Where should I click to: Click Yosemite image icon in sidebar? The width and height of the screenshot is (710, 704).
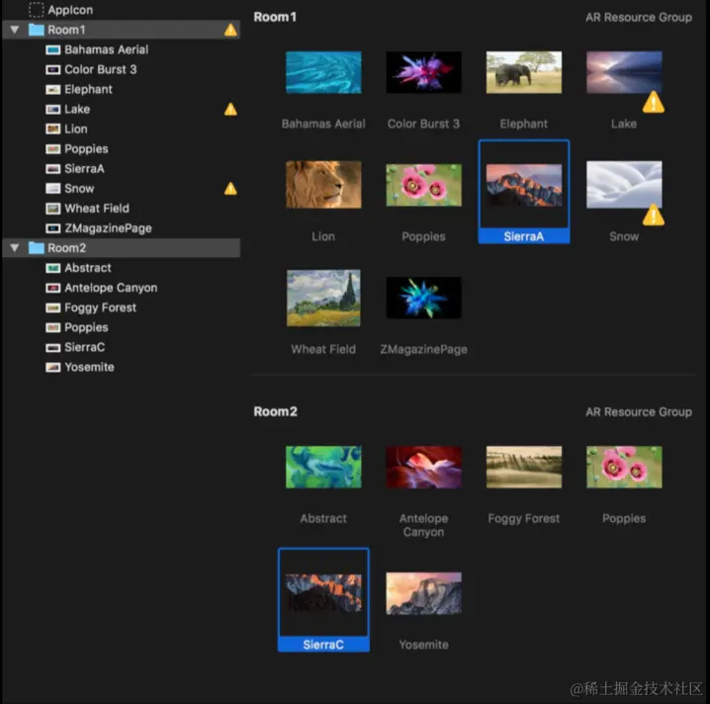click(x=53, y=367)
